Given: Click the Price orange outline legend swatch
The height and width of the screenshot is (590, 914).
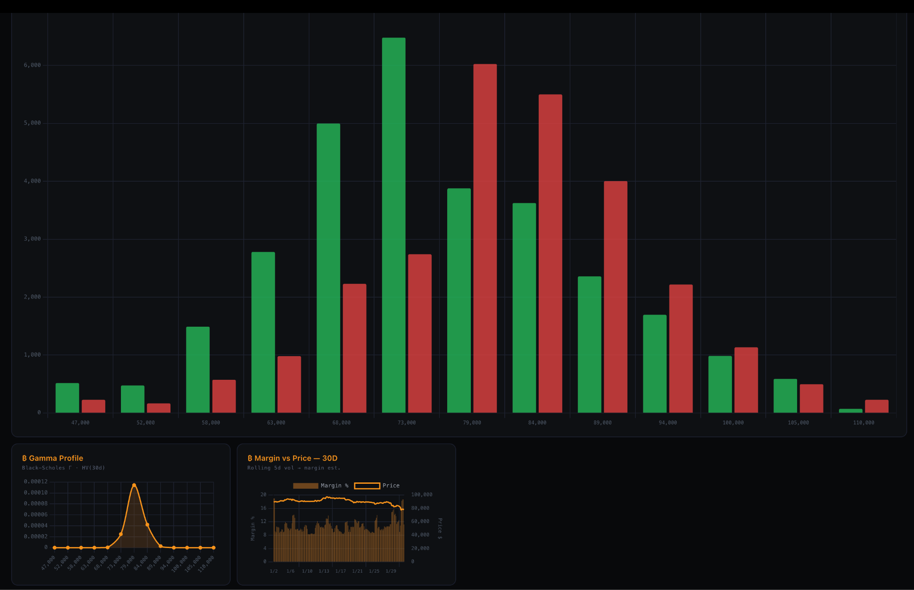Looking at the screenshot, I should pyautogui.click(x=367, y=486).
